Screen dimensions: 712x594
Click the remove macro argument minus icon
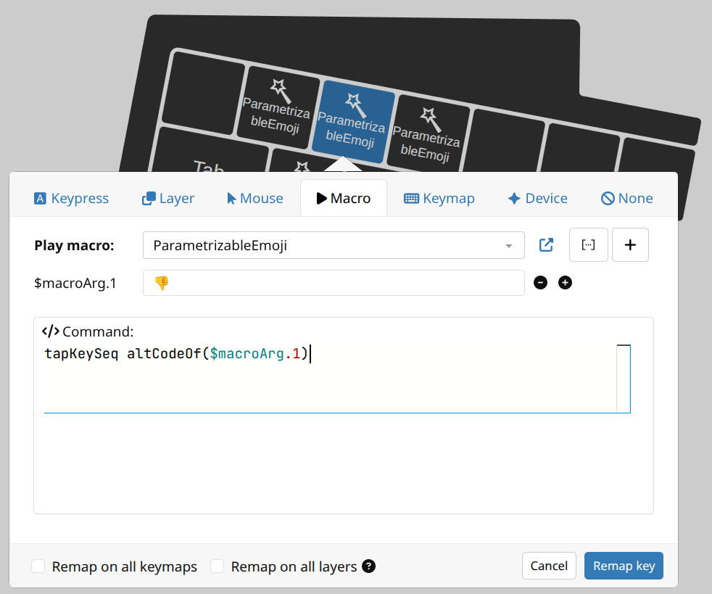coord(540,283)
